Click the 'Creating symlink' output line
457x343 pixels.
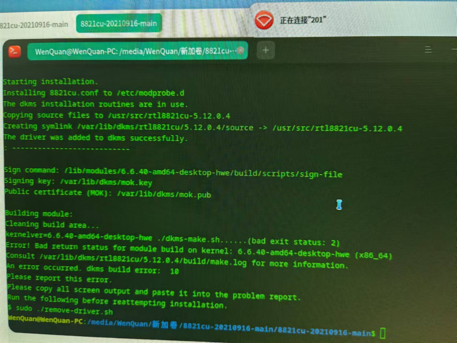203,127
